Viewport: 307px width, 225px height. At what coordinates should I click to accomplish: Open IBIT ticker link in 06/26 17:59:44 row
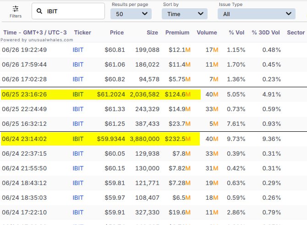pyautogui.click(x=78, y=65)
